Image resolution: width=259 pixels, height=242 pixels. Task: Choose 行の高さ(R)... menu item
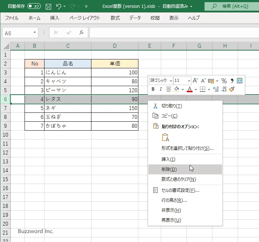[x=185, y=200]
